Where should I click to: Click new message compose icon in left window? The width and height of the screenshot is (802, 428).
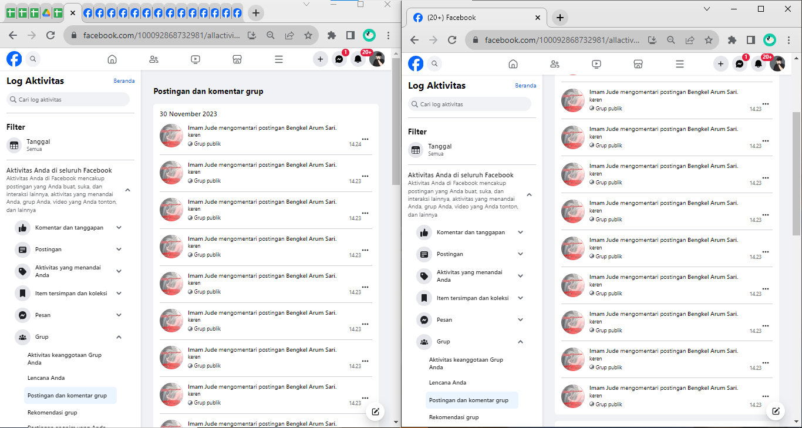point(376,412)
